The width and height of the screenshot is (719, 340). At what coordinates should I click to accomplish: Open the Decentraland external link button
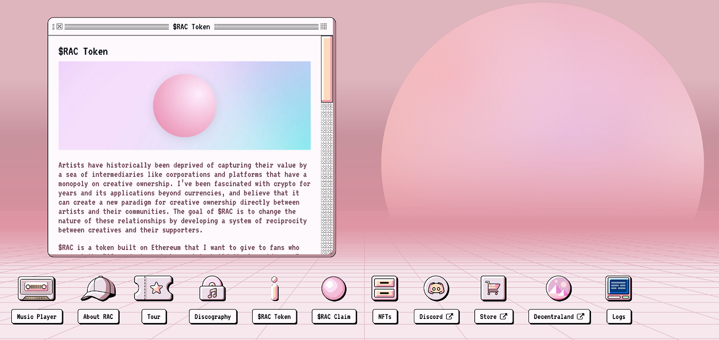tap(559, 317)
